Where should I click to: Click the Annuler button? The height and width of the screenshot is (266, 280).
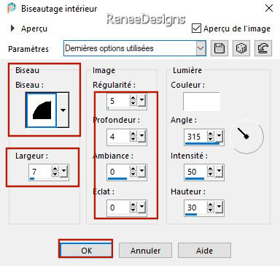tap(146, 250)
